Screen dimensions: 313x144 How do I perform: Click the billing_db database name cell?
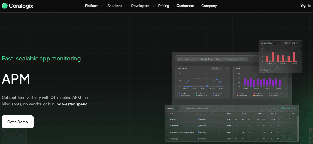pos(173,119)
